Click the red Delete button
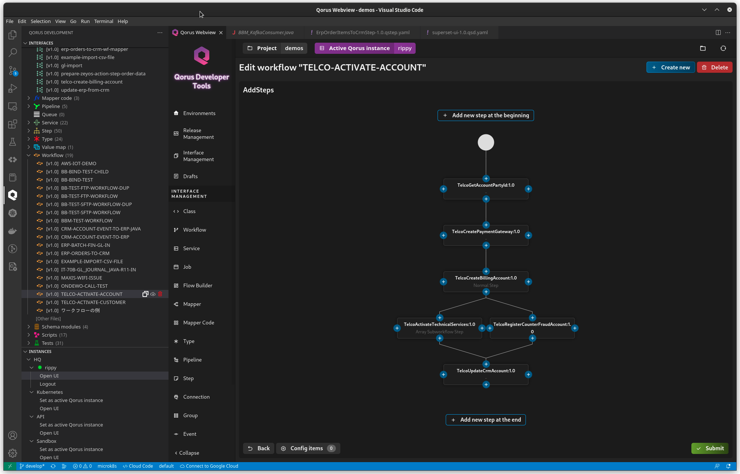 (715, 67)
